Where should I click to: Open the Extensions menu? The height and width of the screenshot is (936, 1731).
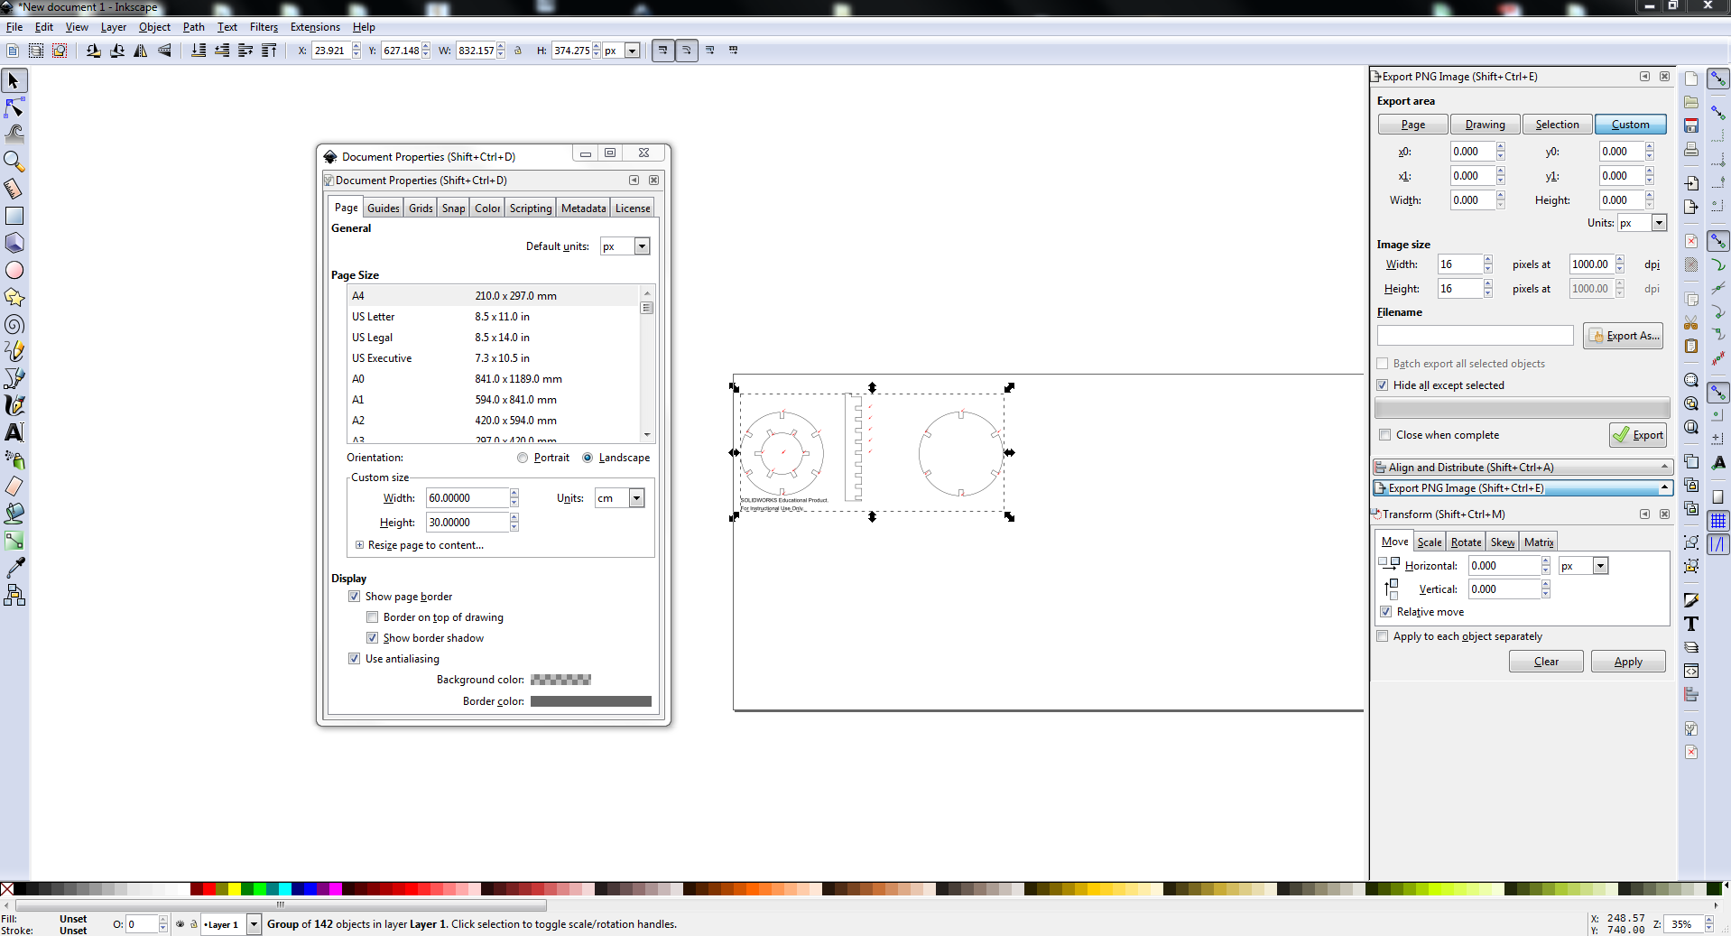(x=315, y=27)
